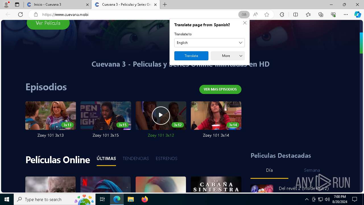Switch to the Inicio - Cuevana 3 tab
The image size is (364, 205).
coord(58,5)
